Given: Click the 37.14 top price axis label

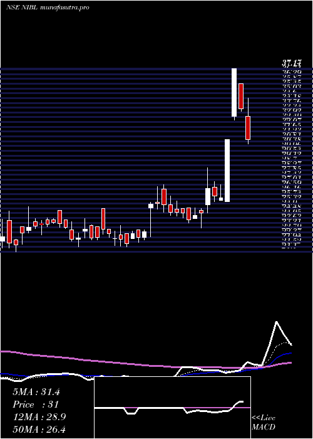Looking at the screenshot, I should coord(291,64).
